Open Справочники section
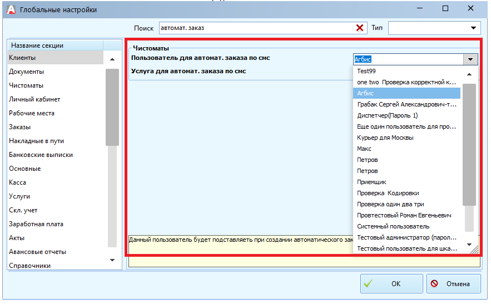The height and width of the screenshot is (305, 491). (56, 266)
